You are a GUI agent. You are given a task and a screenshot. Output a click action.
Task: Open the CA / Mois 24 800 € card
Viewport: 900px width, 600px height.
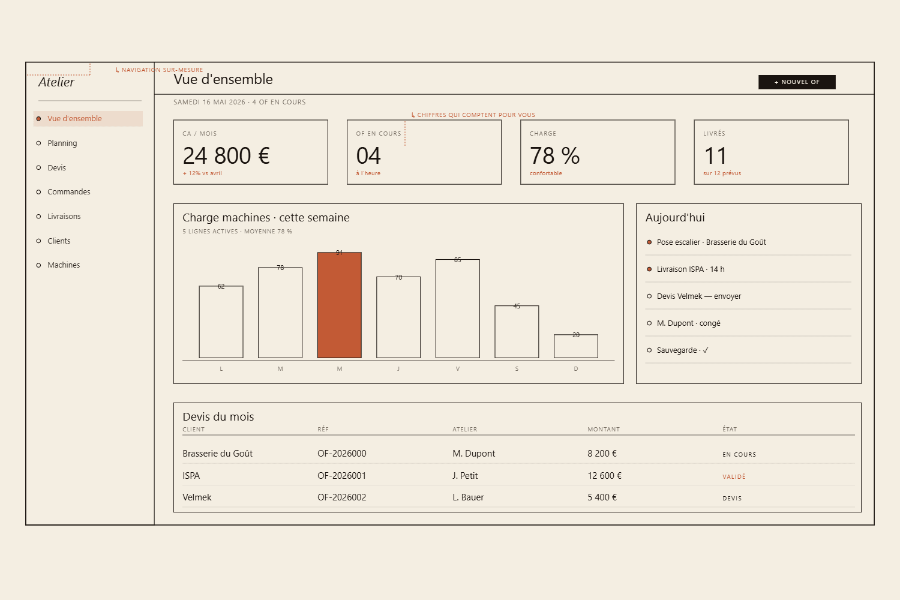[x=251, y=152]
